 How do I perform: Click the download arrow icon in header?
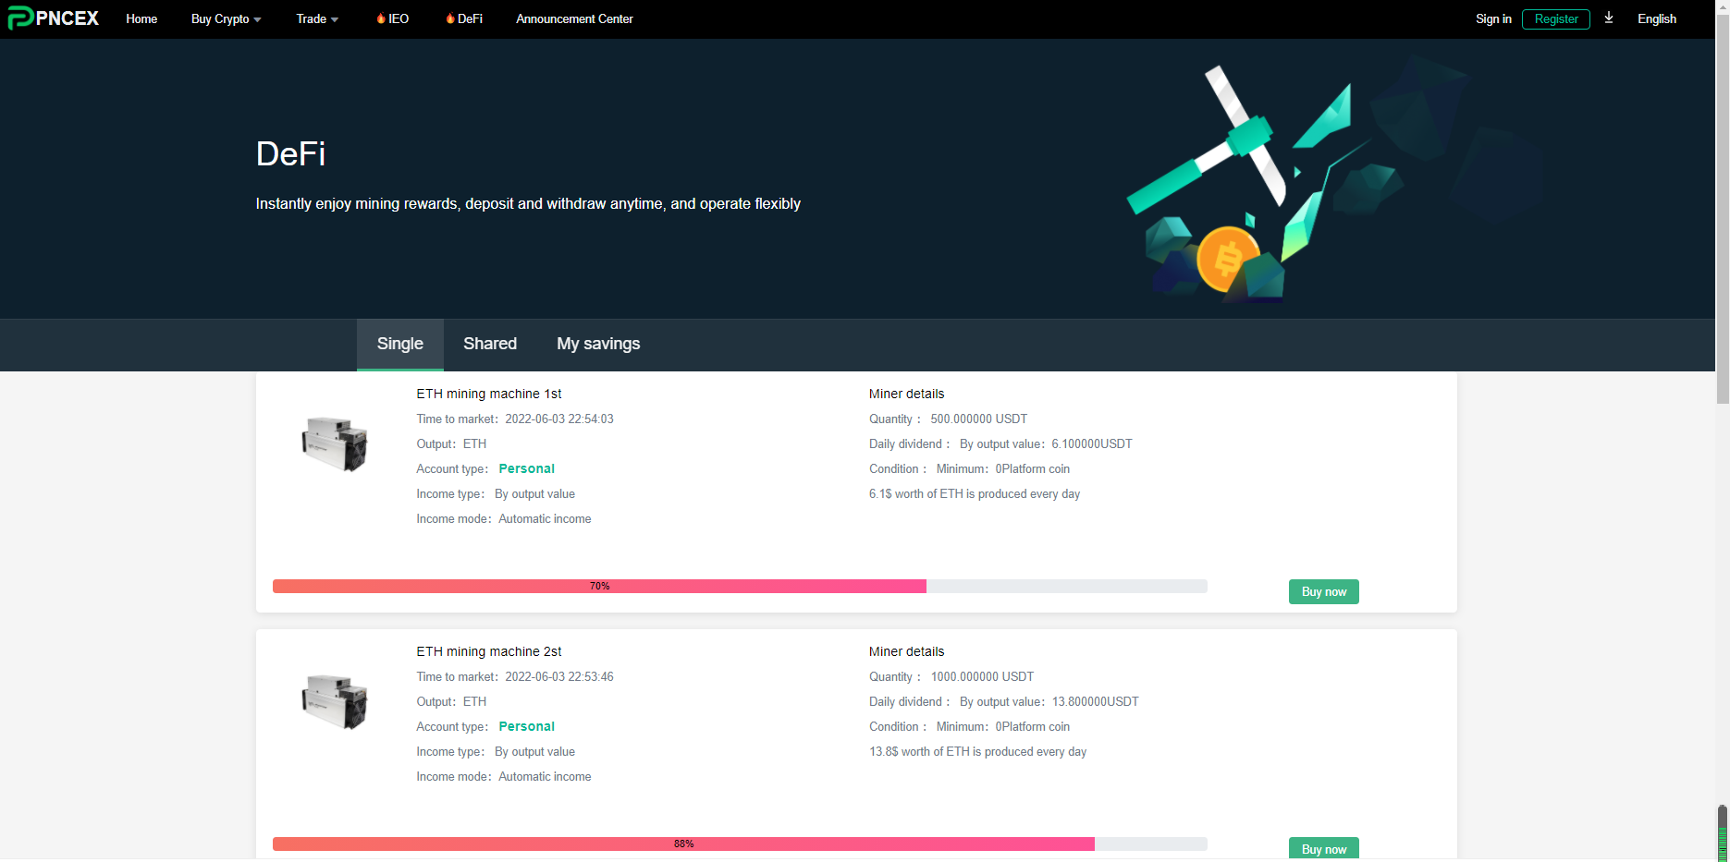click(1609, 18)
